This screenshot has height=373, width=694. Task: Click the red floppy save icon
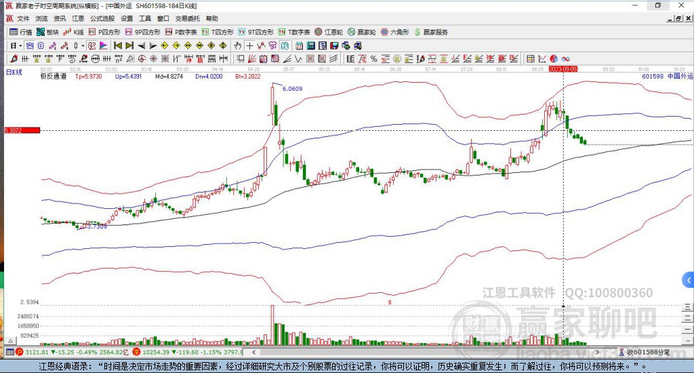(x=334, y=45)
